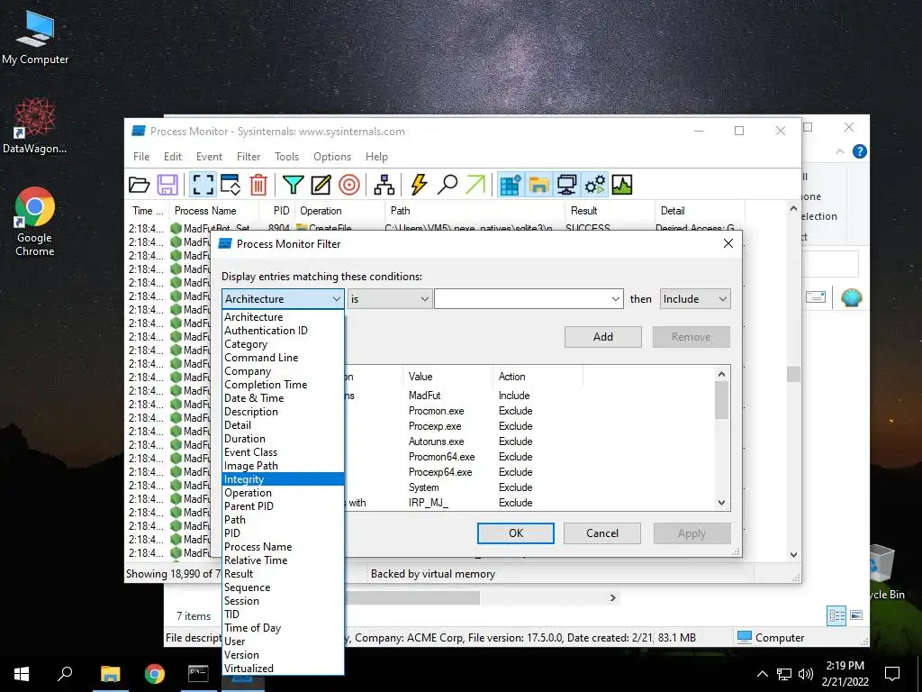Open the Help menu
Screen dimensions: 922x692
[376, 157]
